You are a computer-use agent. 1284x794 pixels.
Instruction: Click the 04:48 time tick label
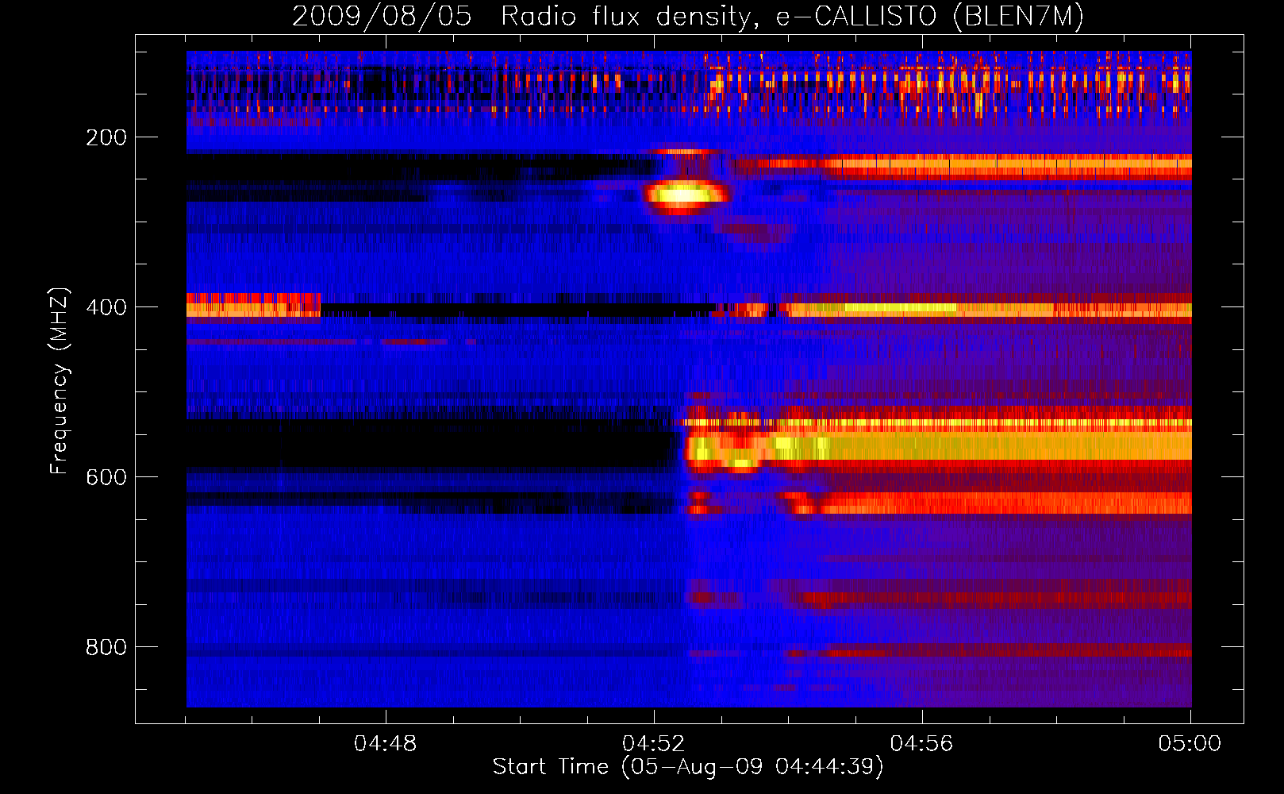tap(386, 744)
